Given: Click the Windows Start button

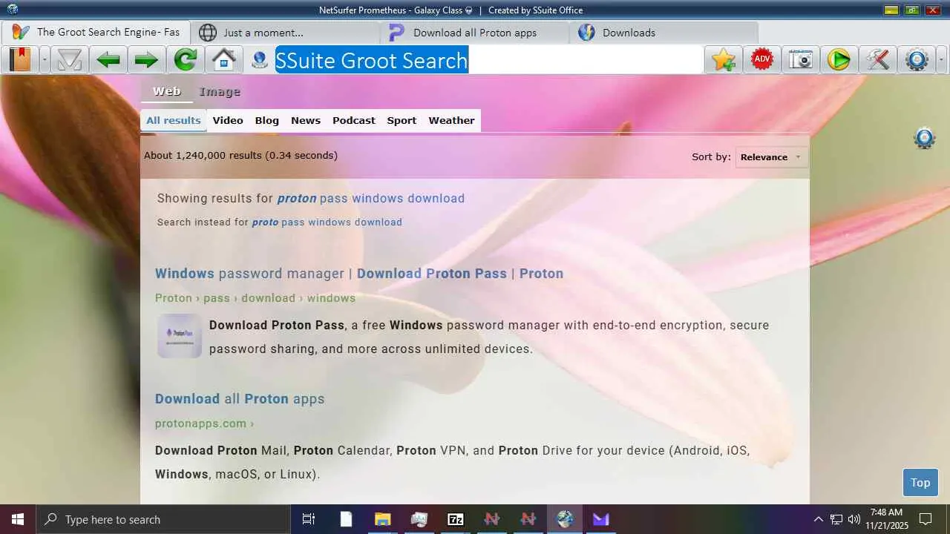Looking at the screenshot, I should coord(18,519).
